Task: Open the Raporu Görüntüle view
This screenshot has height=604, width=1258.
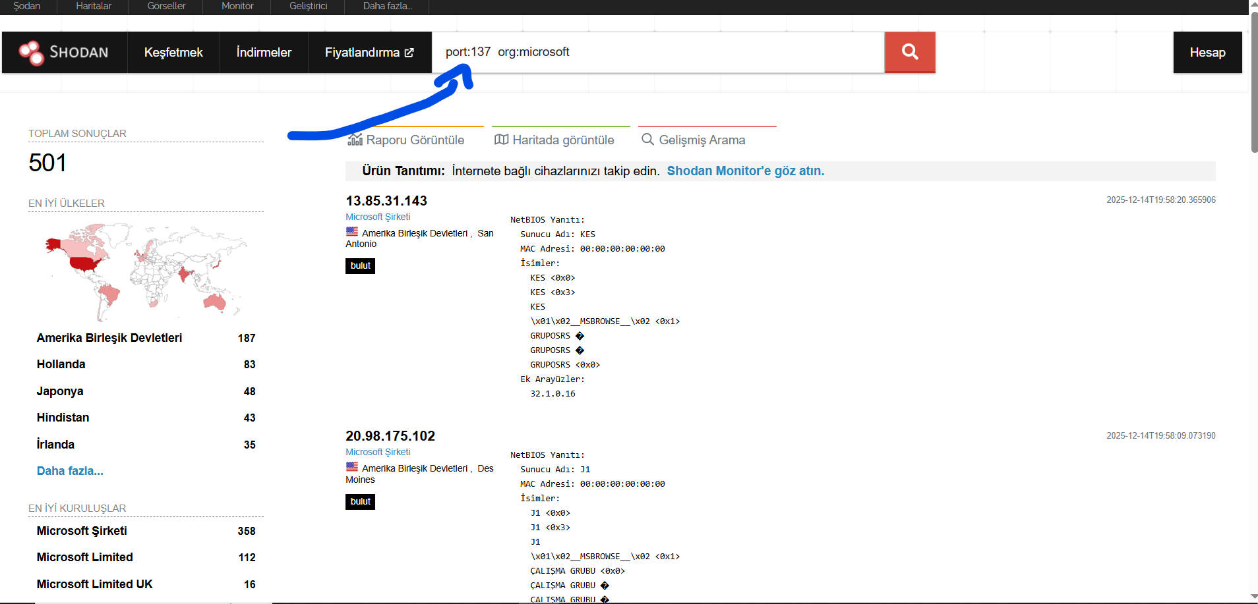Action: [x=415, y=140]
